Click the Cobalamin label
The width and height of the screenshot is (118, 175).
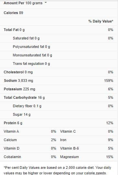pos(12,157)
